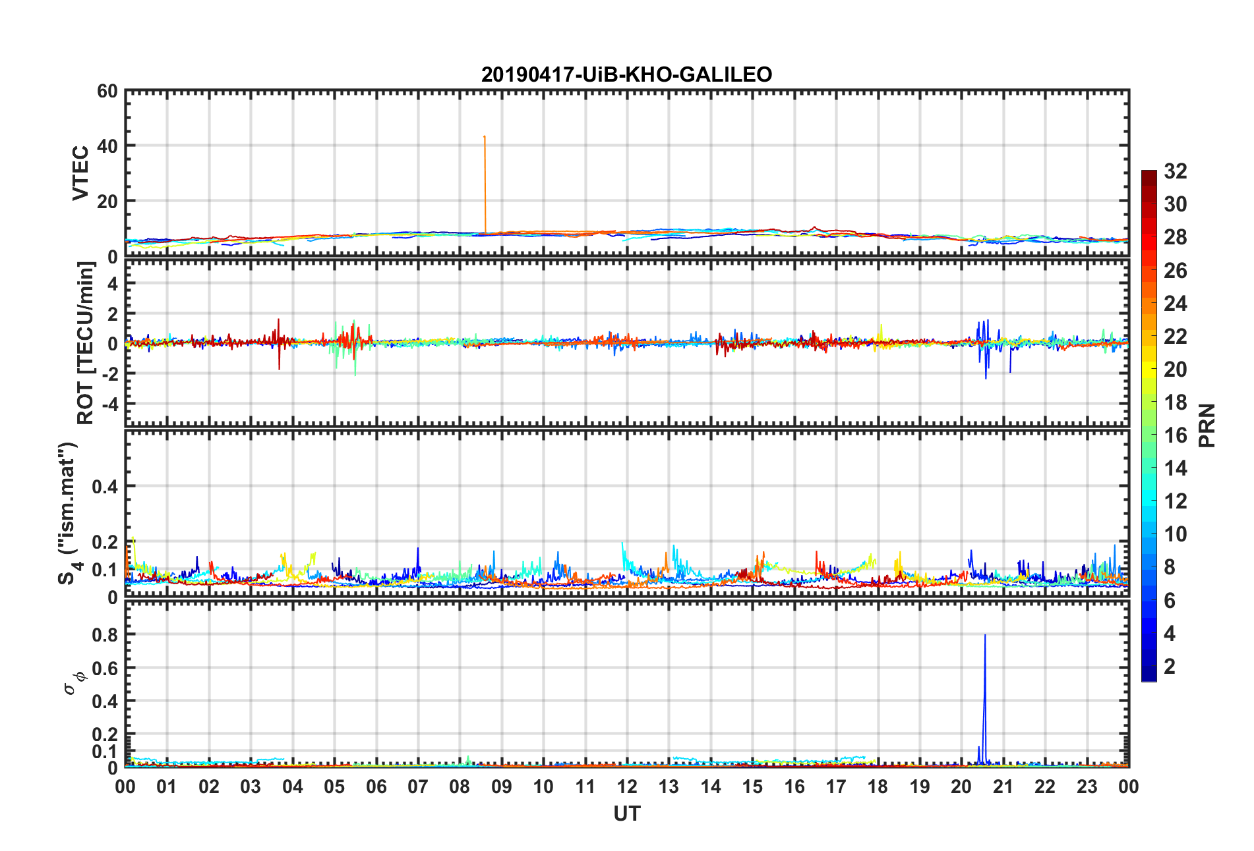Click the S4 ("ism.mat") axis label
The height and width of the screenshot is (851, 1254).
pyautogui.click(x=69, y=513)
